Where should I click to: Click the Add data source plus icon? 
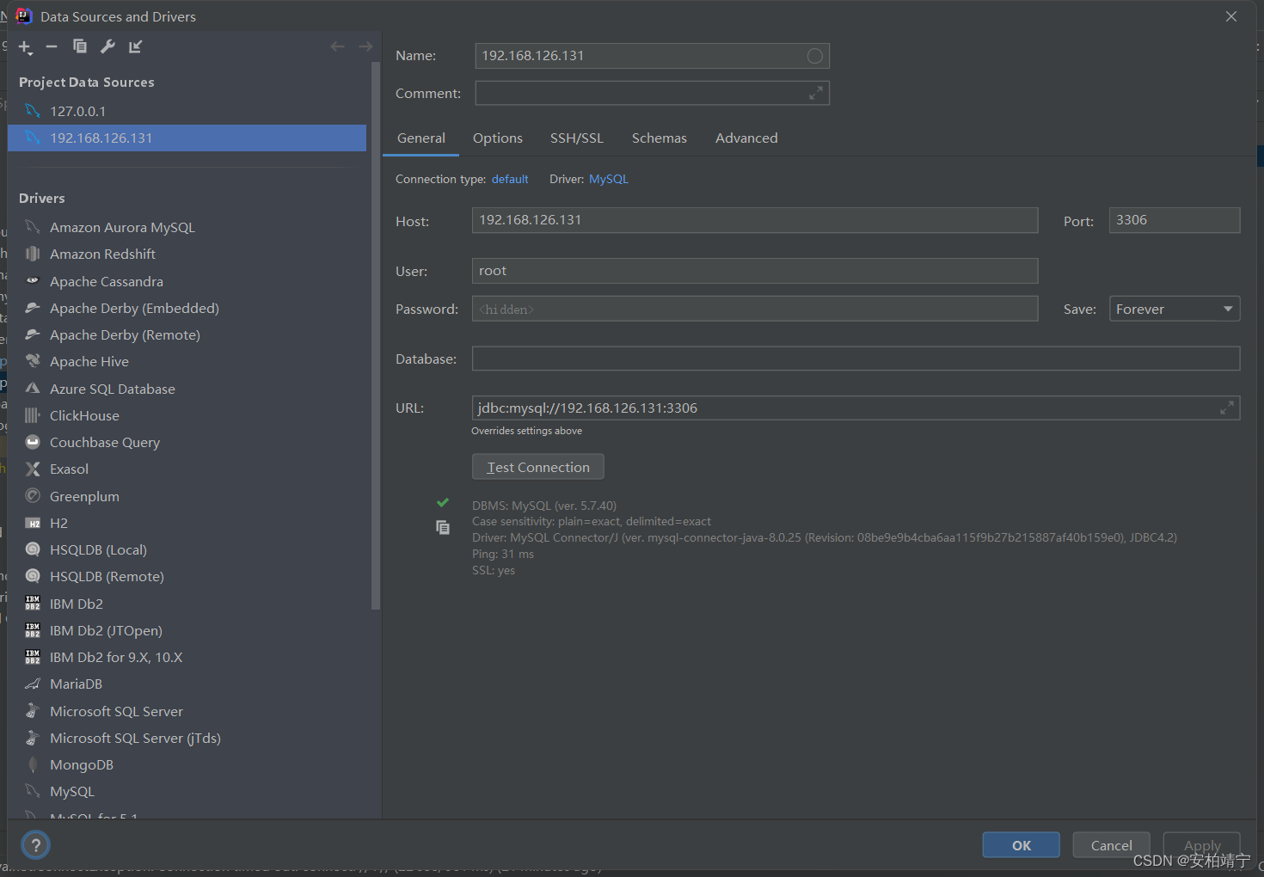click(x=25, y=47)
